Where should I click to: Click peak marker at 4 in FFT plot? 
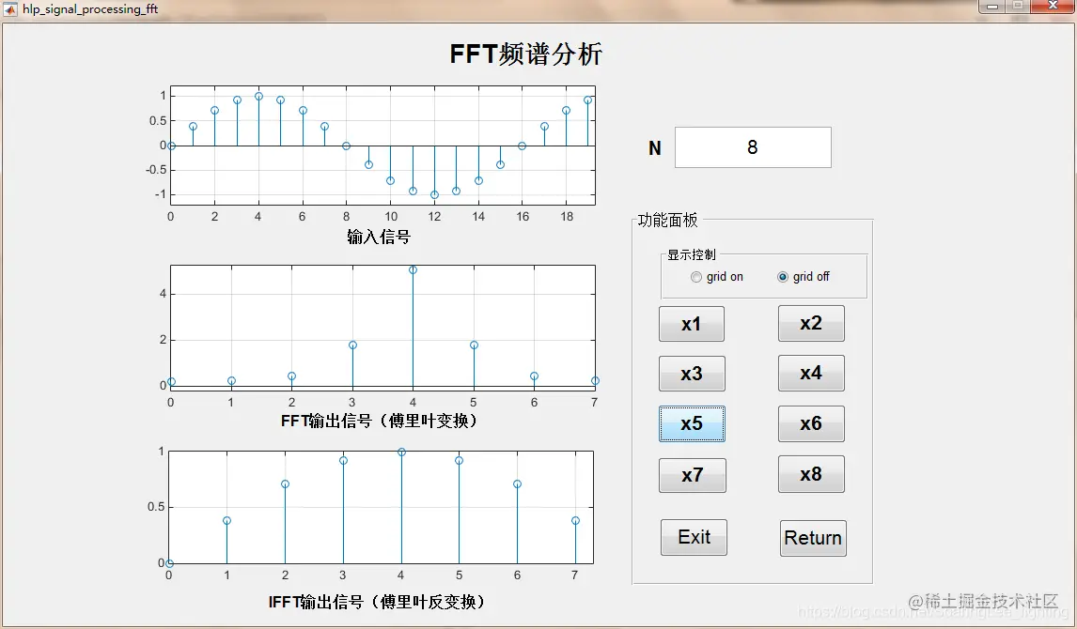pos(413,270)
